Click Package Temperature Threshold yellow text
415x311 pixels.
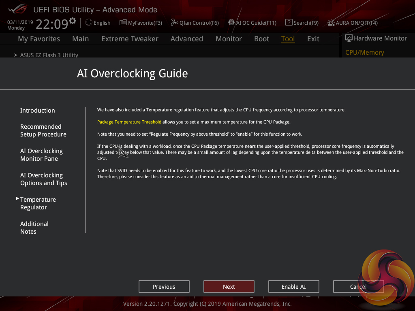pyautogui.click(x=129, y=122)
